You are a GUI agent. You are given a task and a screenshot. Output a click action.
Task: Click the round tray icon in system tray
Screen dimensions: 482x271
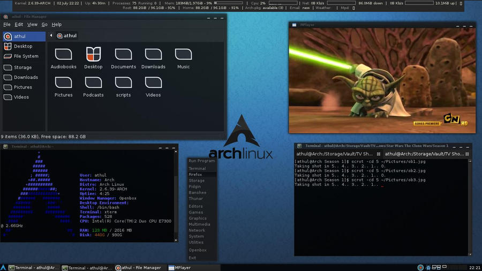(x=420, y=268)
